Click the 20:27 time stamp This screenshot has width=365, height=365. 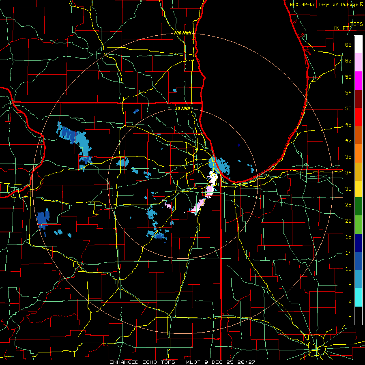[246, 362]
